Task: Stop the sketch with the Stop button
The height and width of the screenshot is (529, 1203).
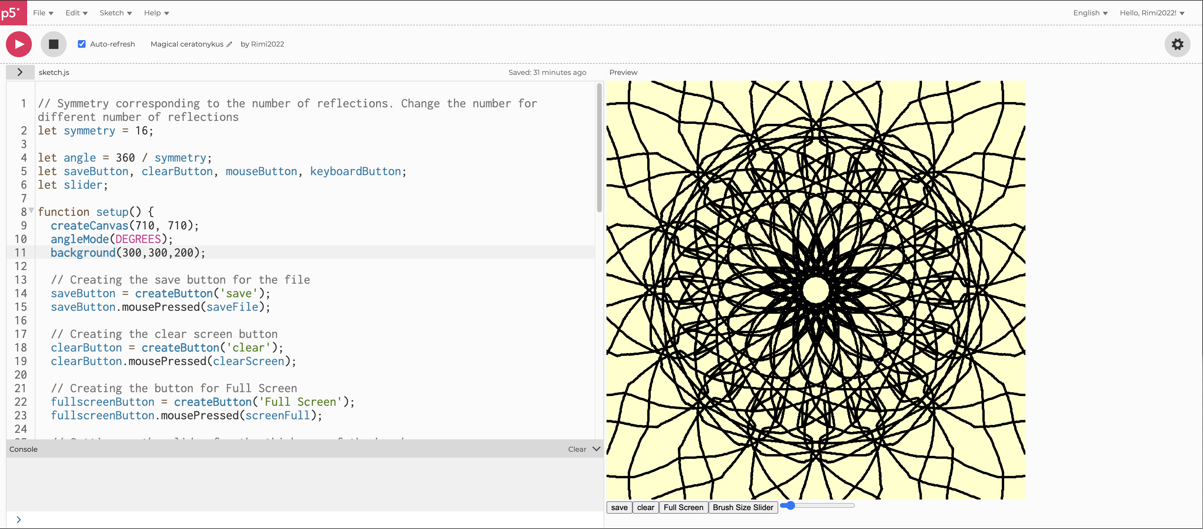Action: click(54, 44)
